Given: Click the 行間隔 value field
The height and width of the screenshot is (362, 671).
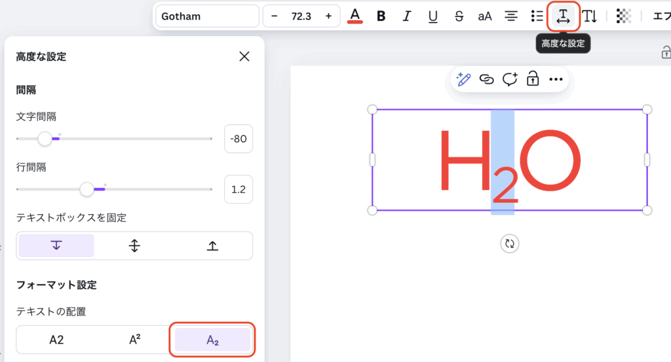Looking at the screenshot, I should point(239,189).
